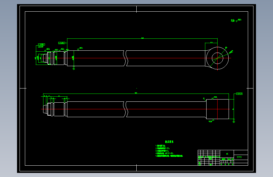Click the break line in the lower shaft view

coord(126,109)
